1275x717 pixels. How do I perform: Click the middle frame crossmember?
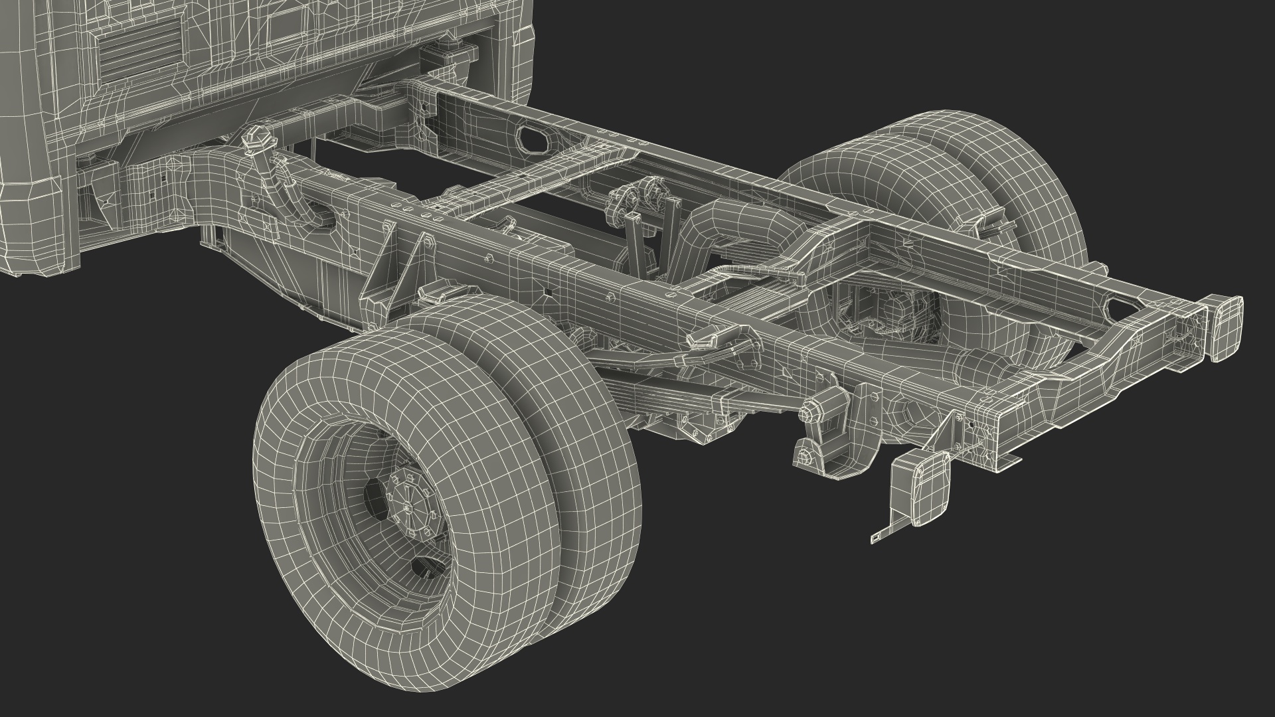pos(545,183)
